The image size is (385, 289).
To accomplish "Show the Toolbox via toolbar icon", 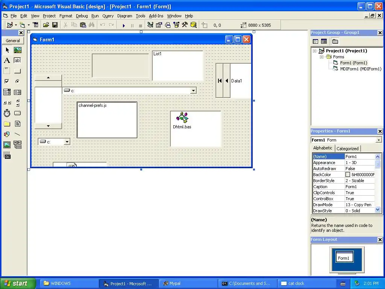I will (x=185, y=25).
